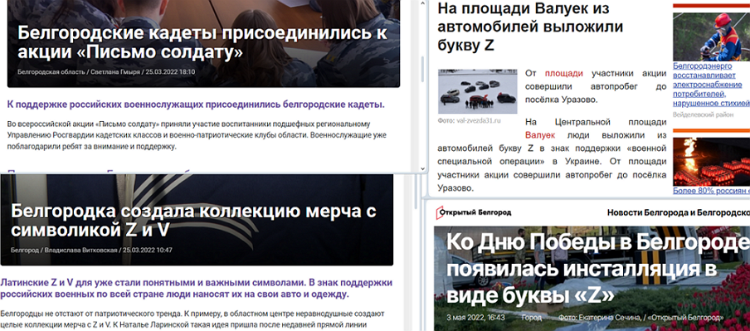
Task: Open author Владислава Витковская's link
Action: 80,250
